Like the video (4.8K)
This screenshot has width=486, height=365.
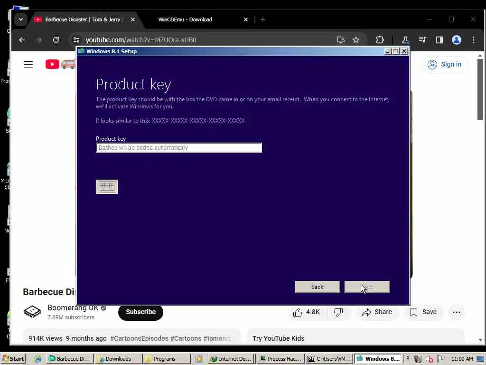(x=306, y=312)
